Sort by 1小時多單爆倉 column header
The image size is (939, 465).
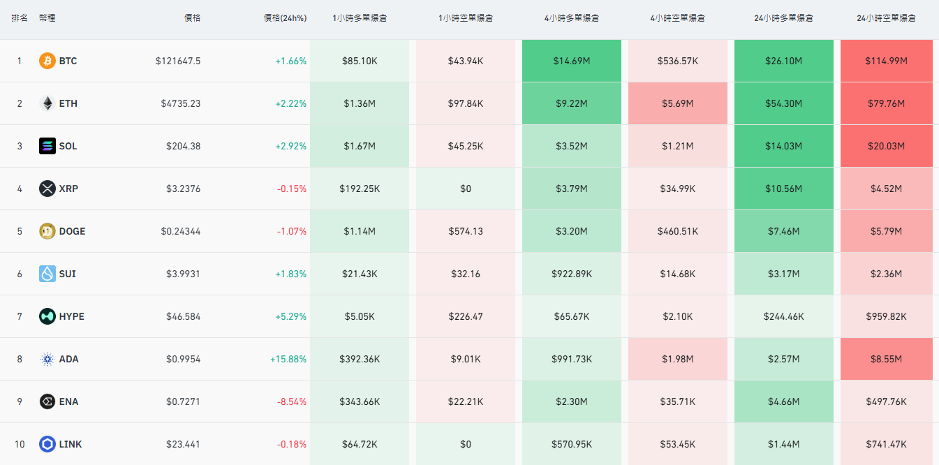coord(360,18)
